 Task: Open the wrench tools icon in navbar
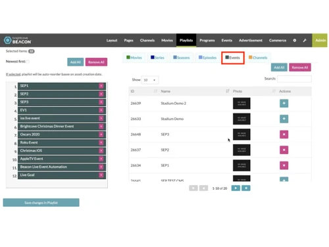pyautogui.click(x=305, y=40)
